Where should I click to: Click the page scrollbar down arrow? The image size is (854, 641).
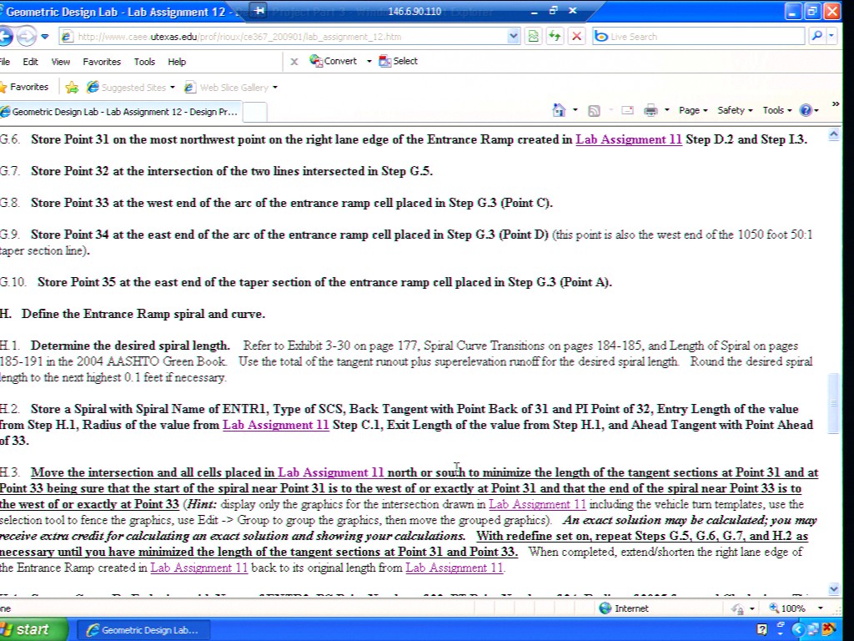(834, 588)
